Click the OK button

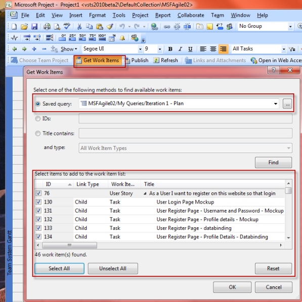click(x=232, y=287)
